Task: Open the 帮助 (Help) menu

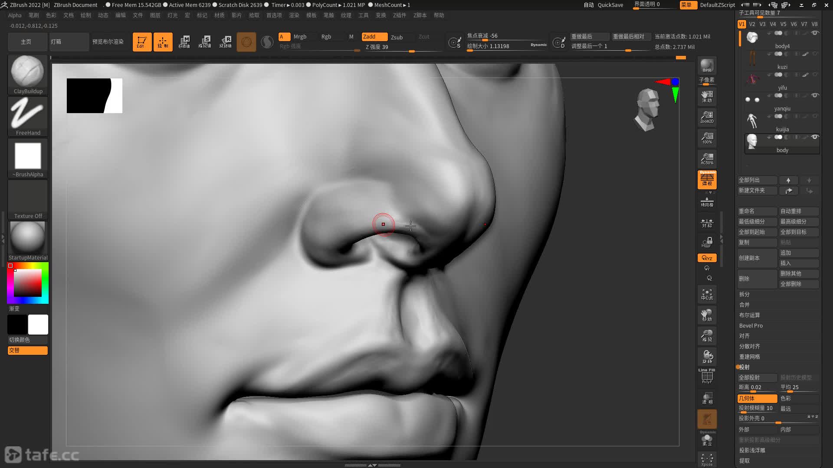Action: 439,15
